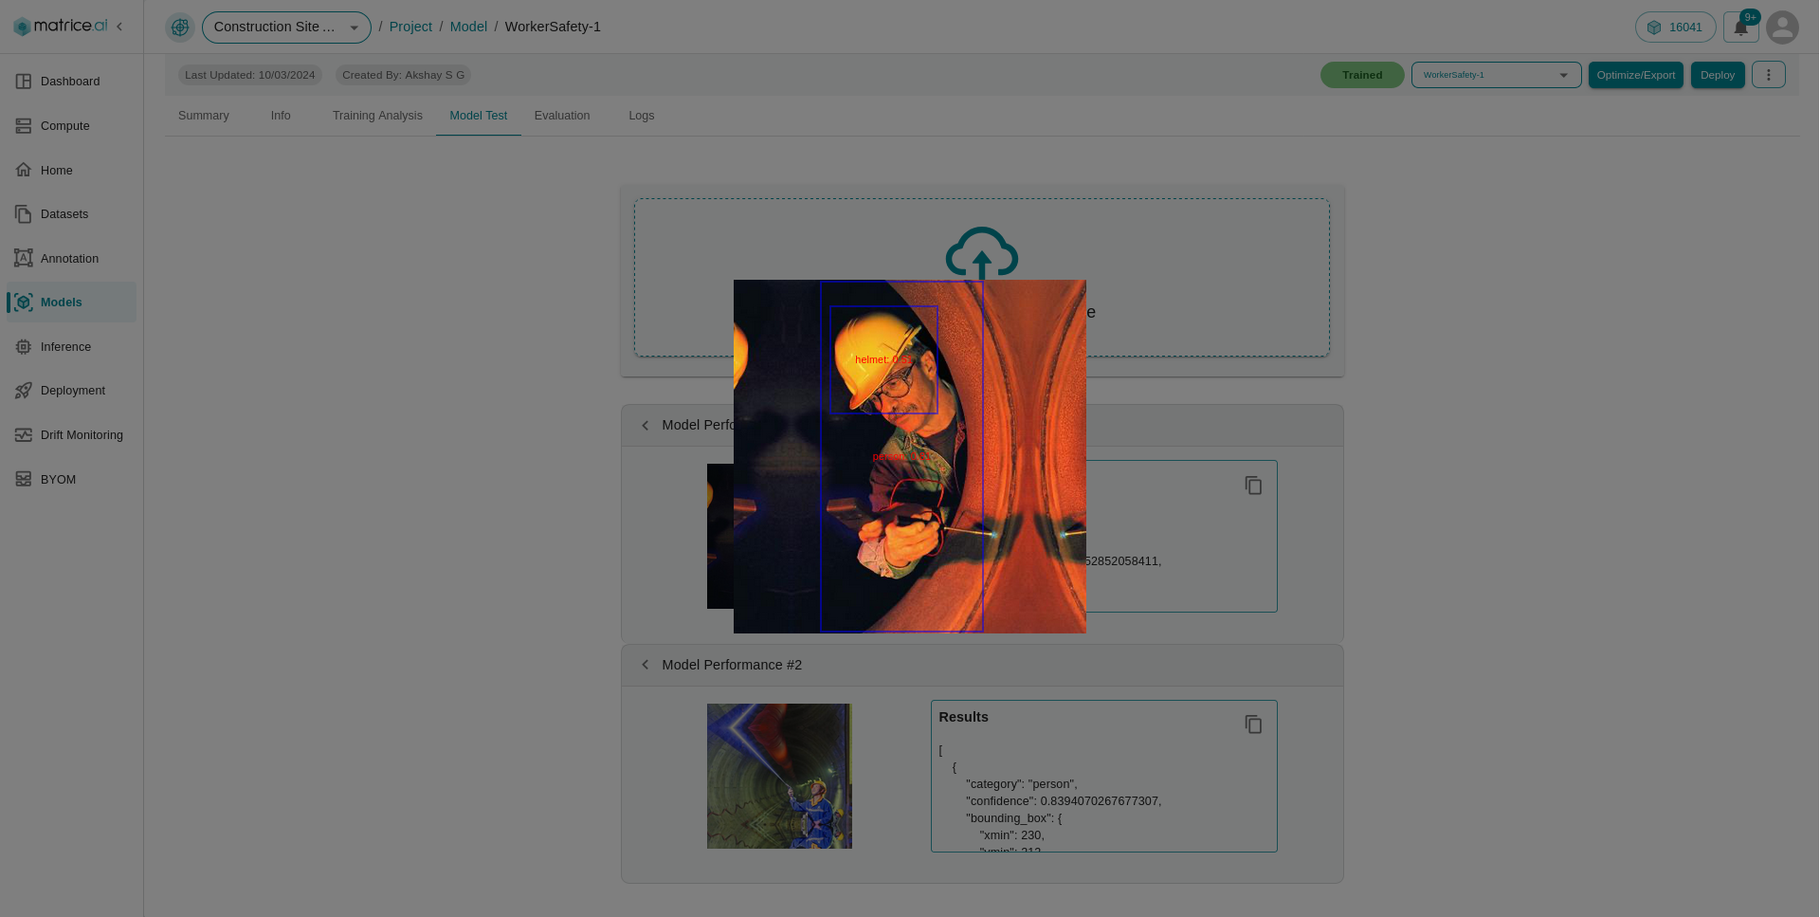
Task: Open the Annotation section
Action: 71,259
